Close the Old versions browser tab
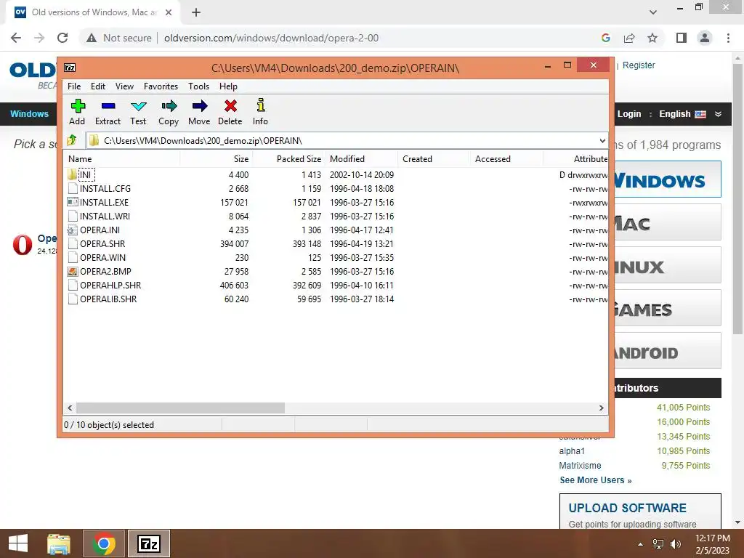Image resolution: width=744 pixels, height=558 pixels. click(x=169, y=12)
